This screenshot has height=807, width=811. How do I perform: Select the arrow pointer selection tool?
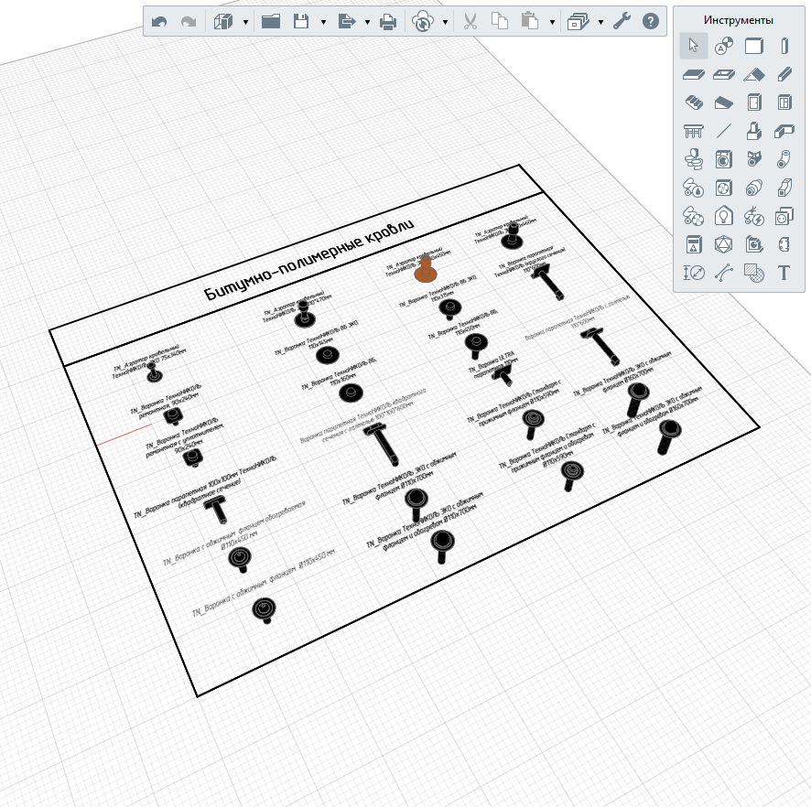click(x=693, y=46)
